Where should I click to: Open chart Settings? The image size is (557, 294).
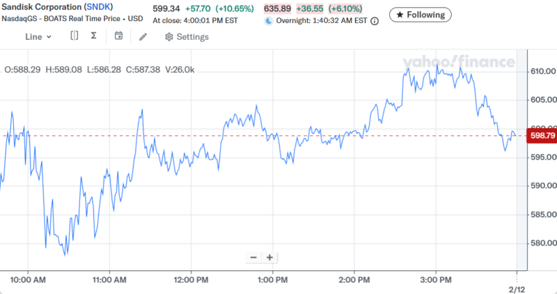click(x=186, y=36)
